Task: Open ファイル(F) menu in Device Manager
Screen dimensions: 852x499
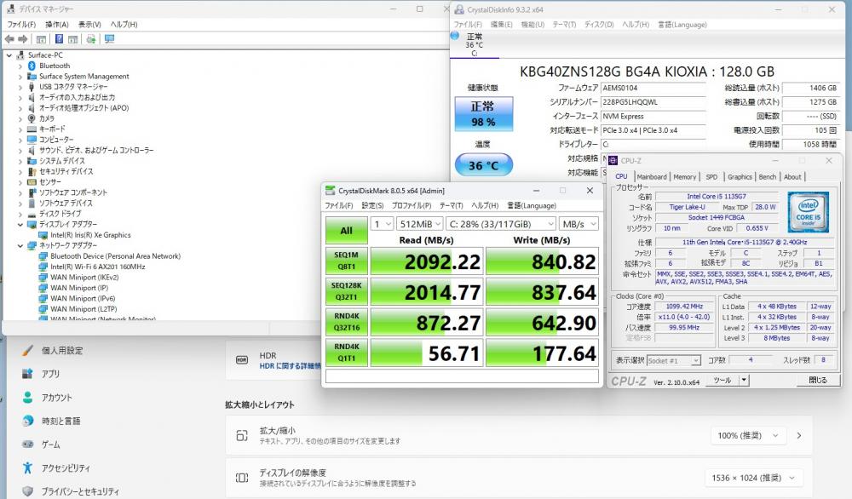Action: tap(22, 25)
